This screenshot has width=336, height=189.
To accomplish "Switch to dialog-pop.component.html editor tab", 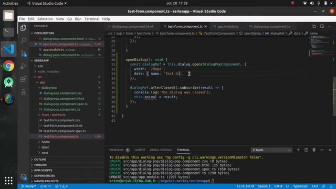I will 132,26.
